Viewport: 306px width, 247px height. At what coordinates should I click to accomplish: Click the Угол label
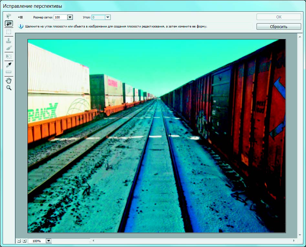click(x=87, y=17)
